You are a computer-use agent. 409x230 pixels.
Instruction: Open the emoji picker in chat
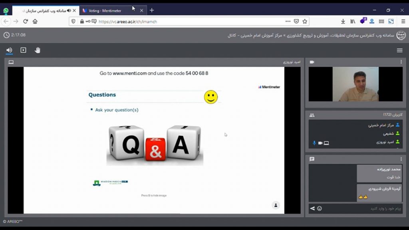(320, 208)
